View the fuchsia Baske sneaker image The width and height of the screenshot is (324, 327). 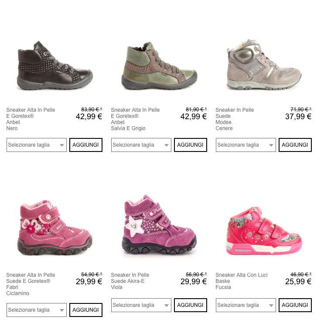coord(264,231)
